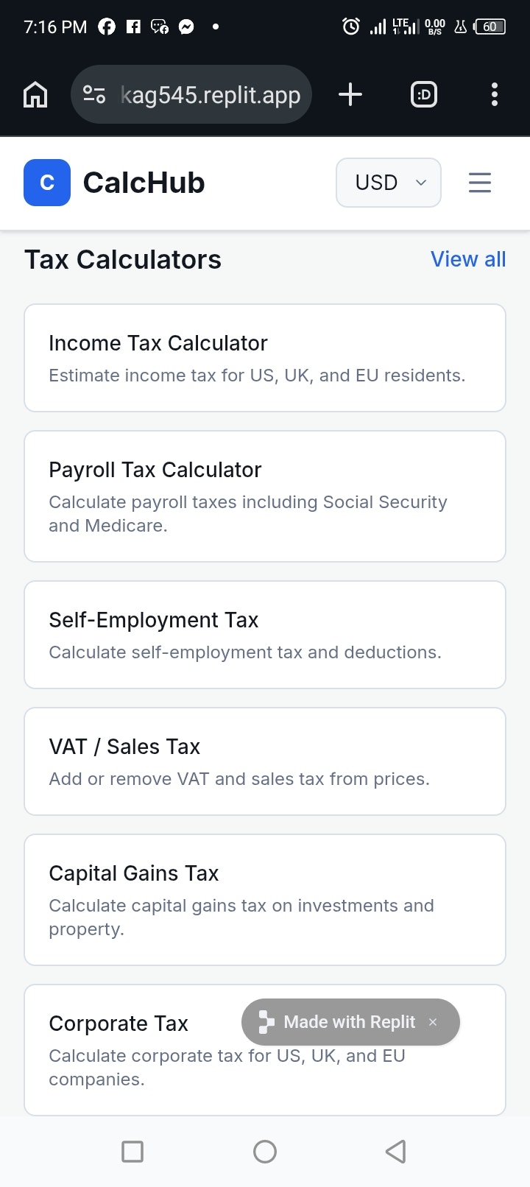Click the View all link
Viewport: 530px width, 1187px height.
pos(468,259)
